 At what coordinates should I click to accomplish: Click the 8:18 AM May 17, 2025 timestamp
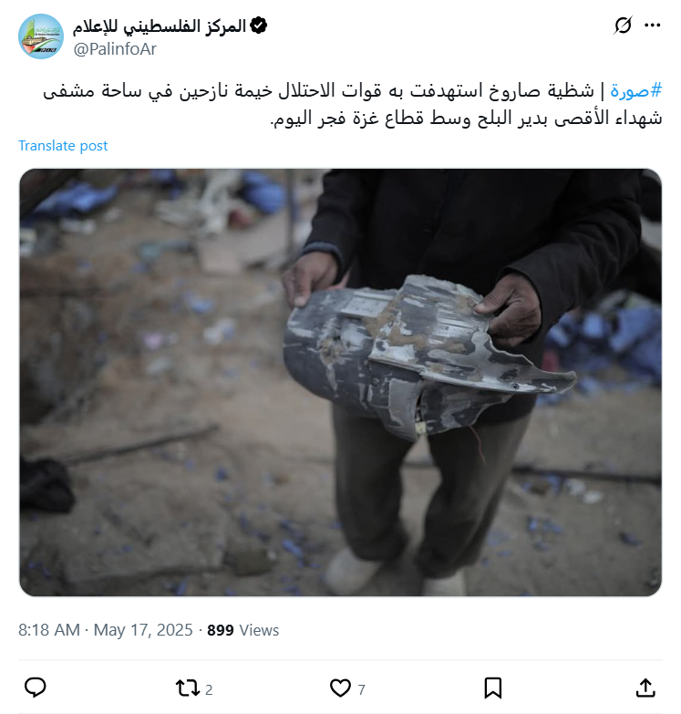coord(105,630)
